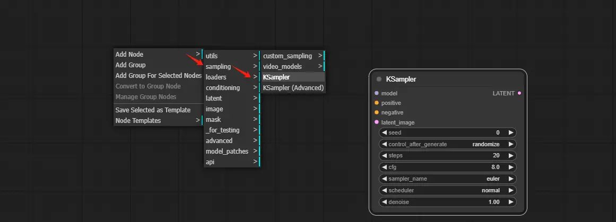Click the KSampler node collapse dot
The image size is (616, 222).
(379, 79)
